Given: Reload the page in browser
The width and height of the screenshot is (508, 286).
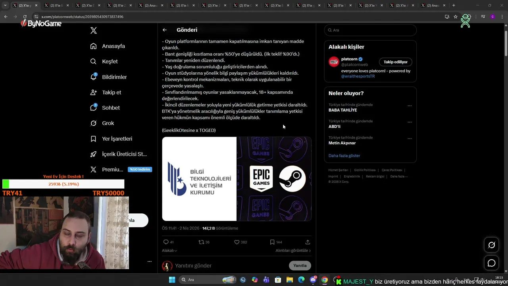Looking at the screenshot, I should click(x=25, y=17).
